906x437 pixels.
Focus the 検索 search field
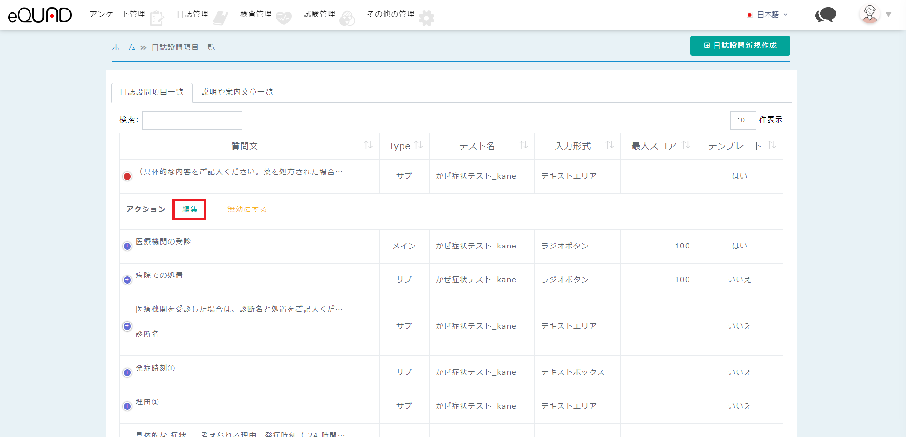[x=192, y=121]
